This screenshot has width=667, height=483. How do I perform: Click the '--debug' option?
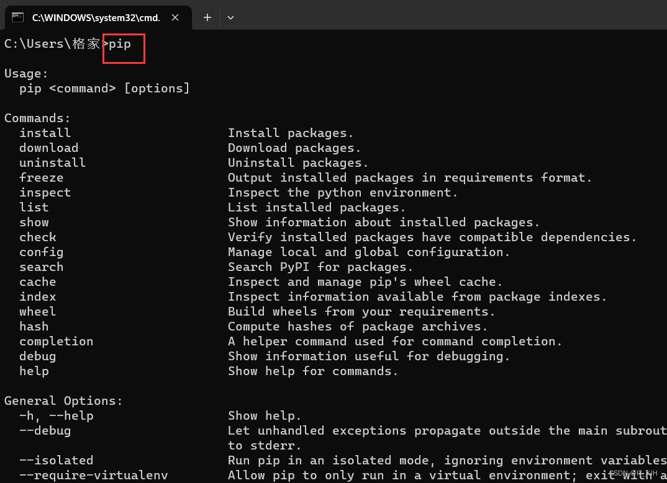point(45,431)
